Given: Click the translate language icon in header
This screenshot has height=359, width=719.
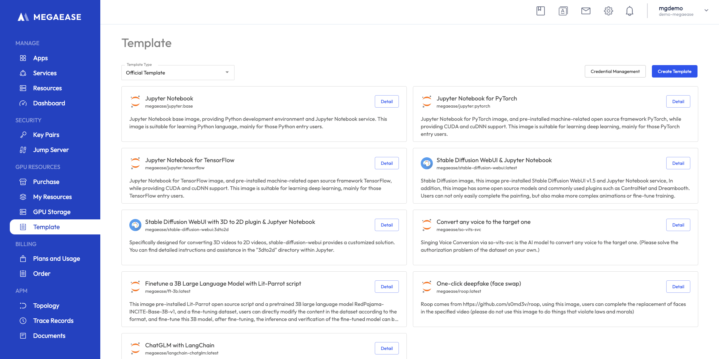Looking at the screenshot, I should point(563,11).
